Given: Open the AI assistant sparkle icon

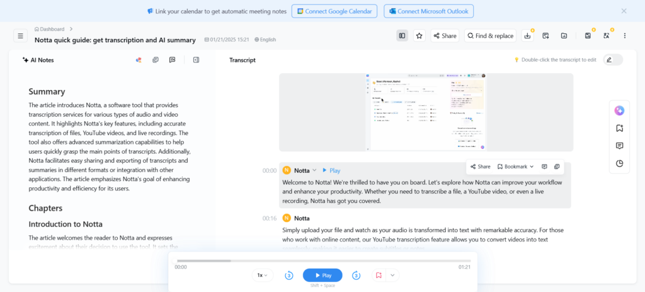Looking at the screenshot, I should 620,110.
